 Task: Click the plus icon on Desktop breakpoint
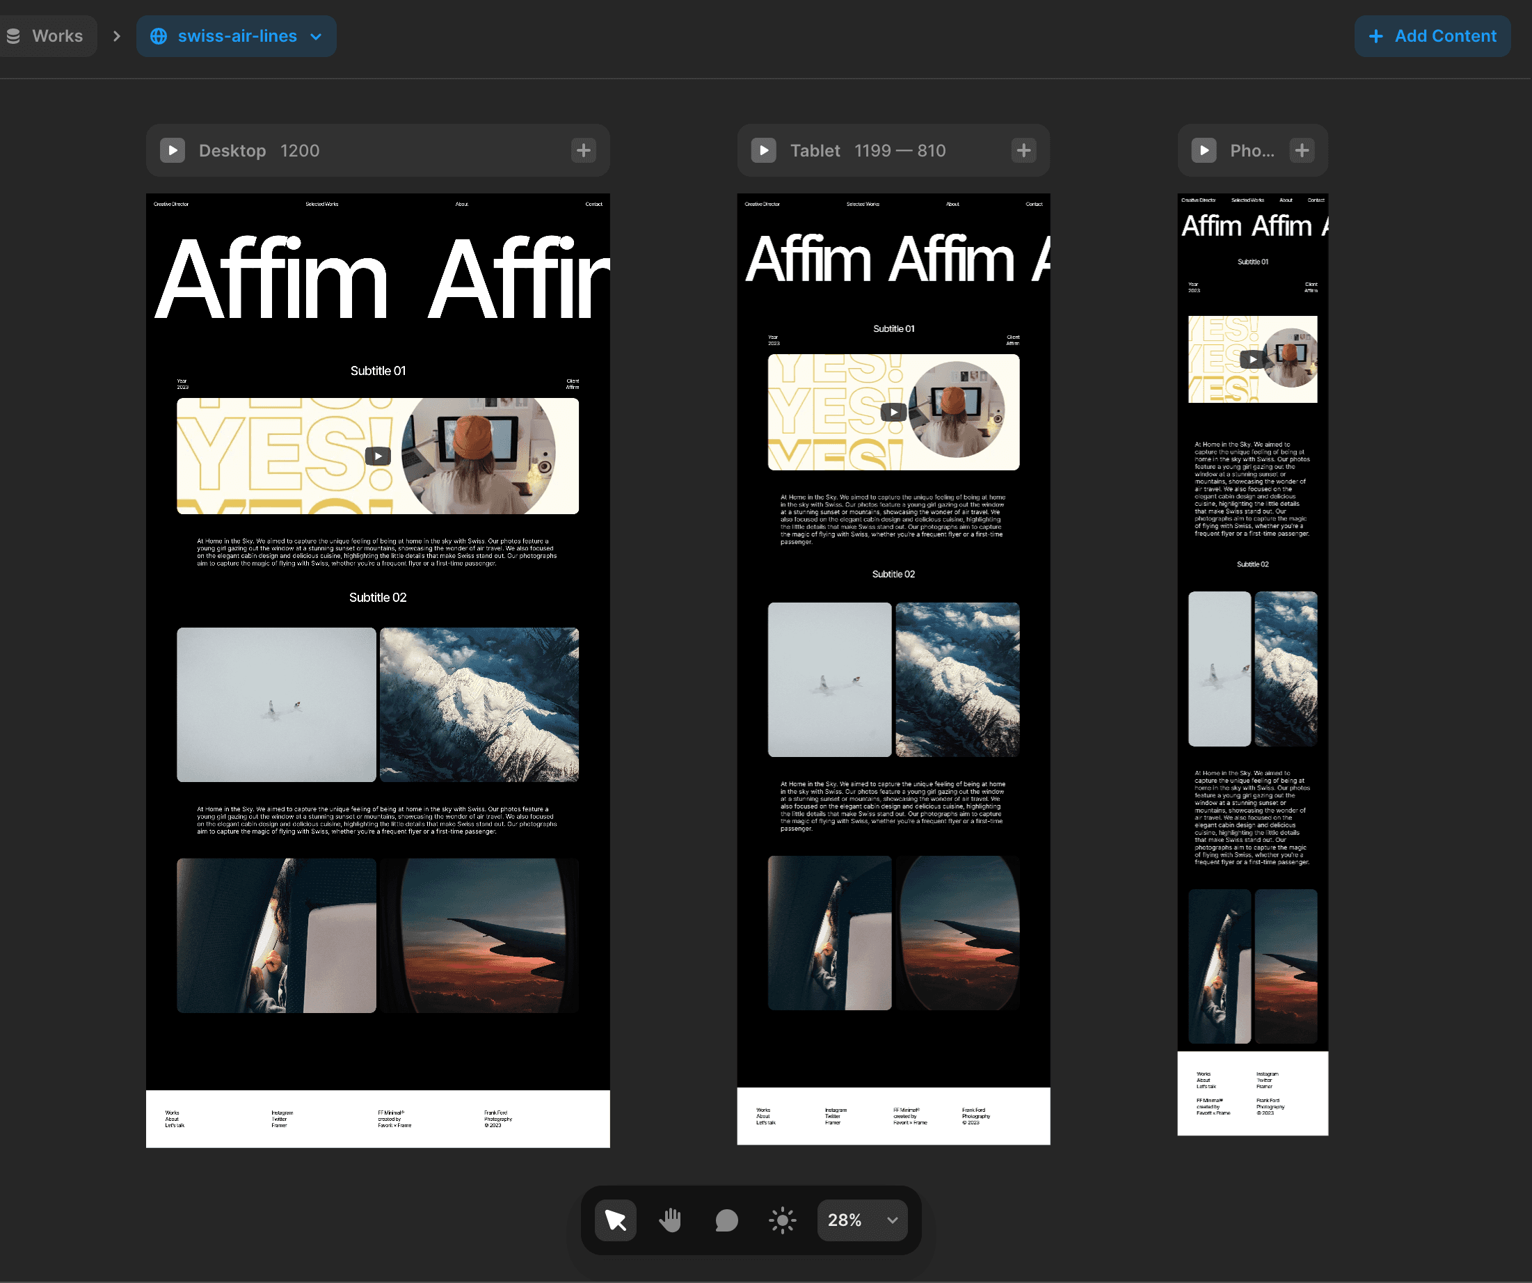[583, 150]
